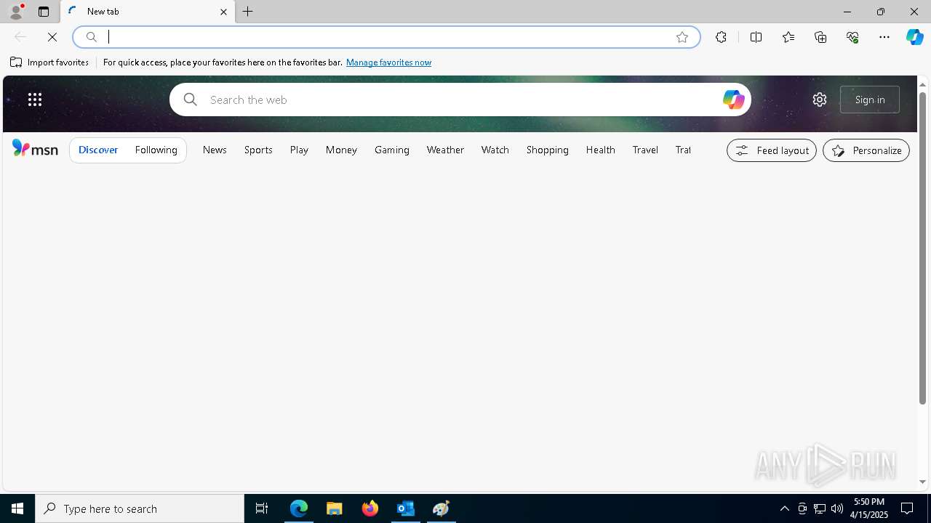Click scrollbar down arrow
Image resolution: width=931 pixels, height=523 pixels.
pyautogui.click(x=922, y=482)
